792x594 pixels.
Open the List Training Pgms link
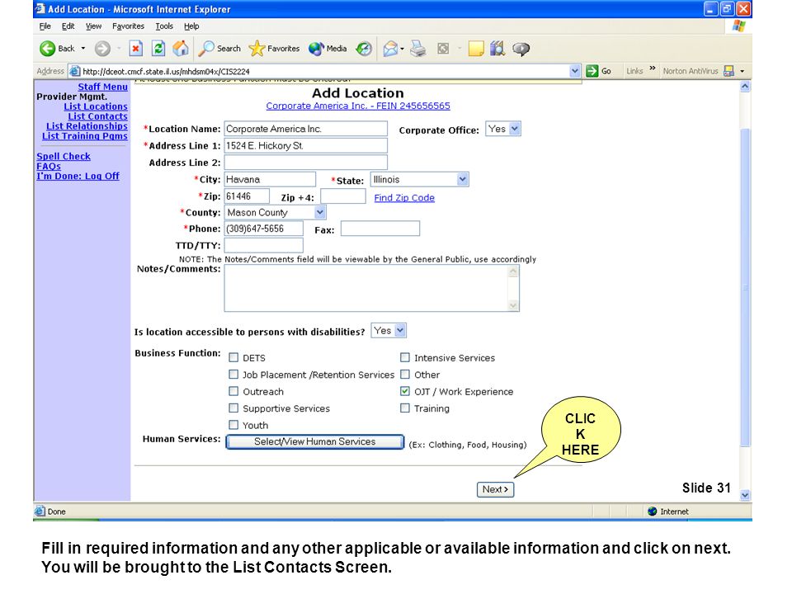(x=85, y=135)
